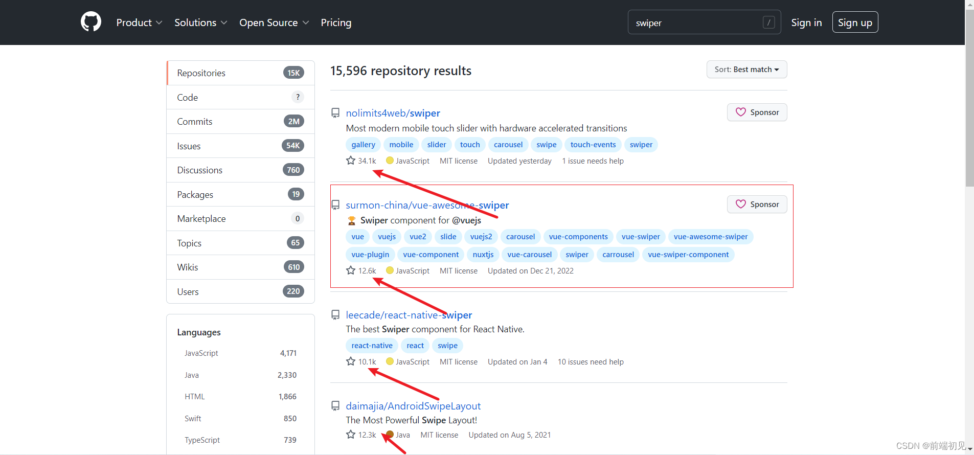This screenshot has width=974, height=455.
Task: Click repo icon beside daimajia/AndroidSwipeLayout
Action: pyautogui.click(x=335, y=406)
